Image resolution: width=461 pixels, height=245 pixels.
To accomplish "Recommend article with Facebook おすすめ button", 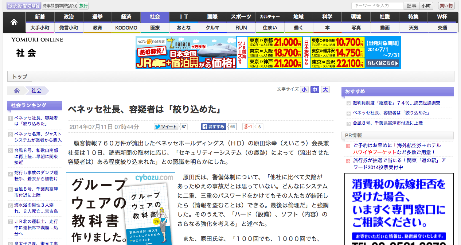I will coord(214,127).
